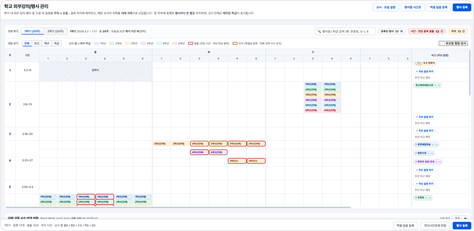Edit the 생존수영 event via pencil icon

[429, 153]
